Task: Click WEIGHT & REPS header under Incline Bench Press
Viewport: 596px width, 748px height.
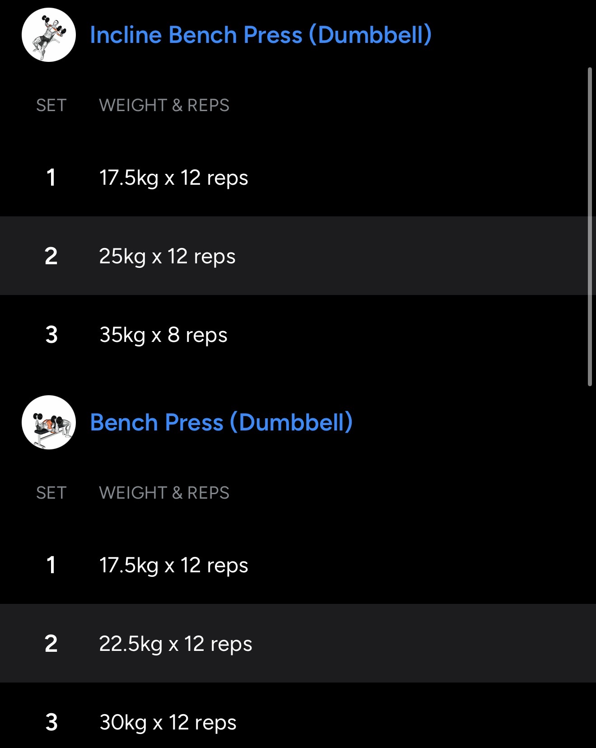Action: [164, 105]
